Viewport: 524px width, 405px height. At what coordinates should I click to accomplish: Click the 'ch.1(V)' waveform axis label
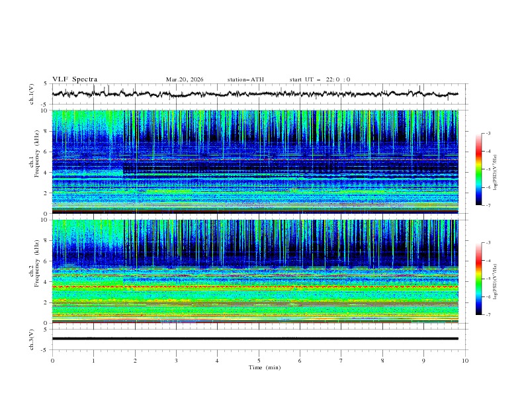click(x=32, y=94)
